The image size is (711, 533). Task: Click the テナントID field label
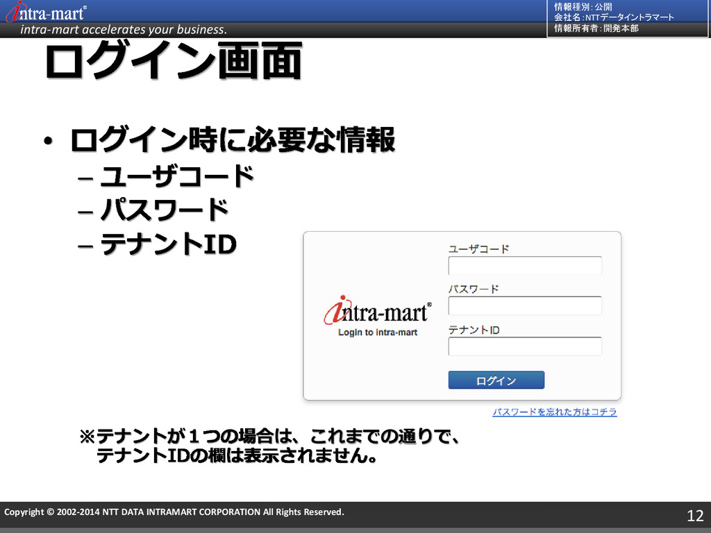coord(474,330)
